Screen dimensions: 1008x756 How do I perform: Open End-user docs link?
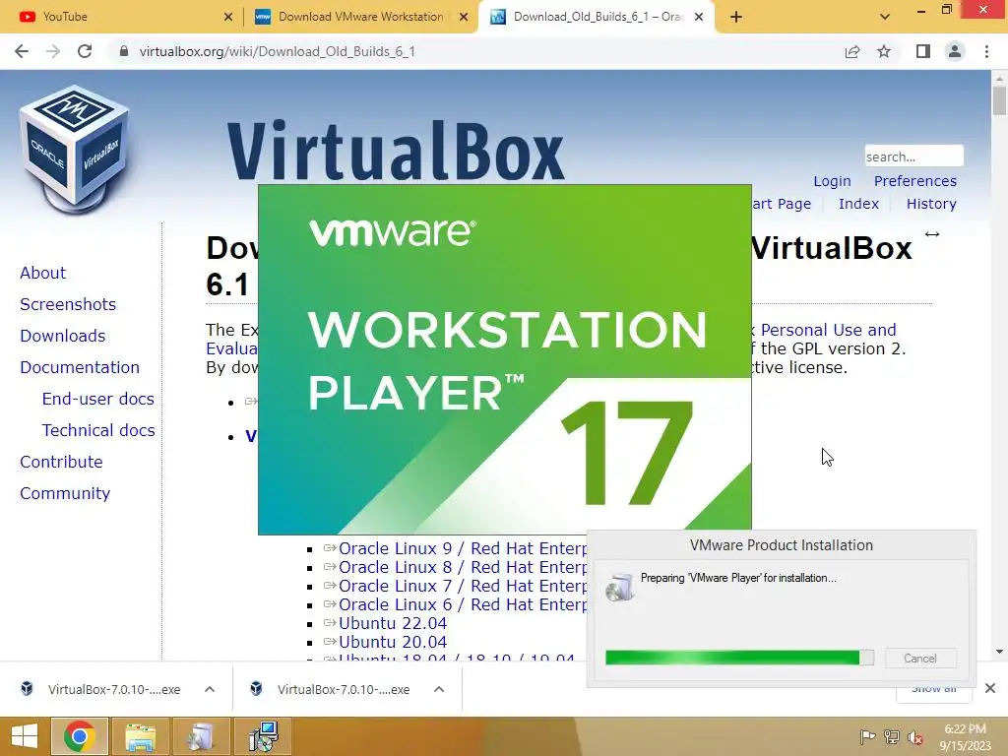pyautogui.click(x=97, y=399)
